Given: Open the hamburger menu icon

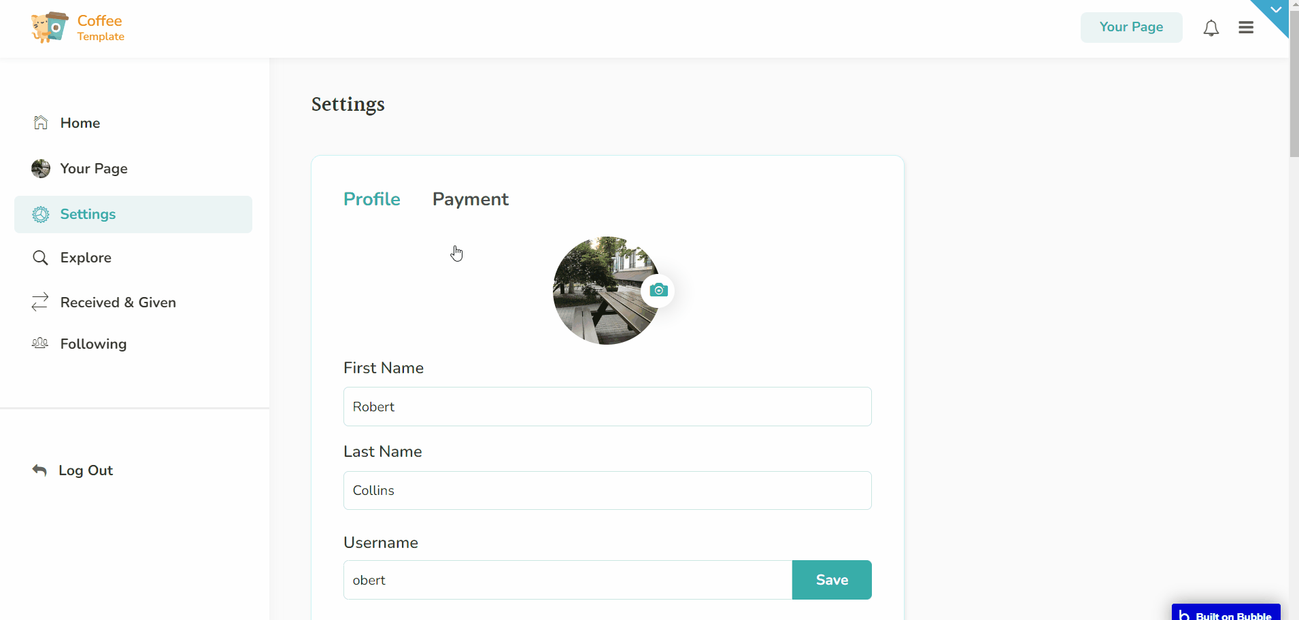Looking at the screenshot, I should [x=1246, y=28].
